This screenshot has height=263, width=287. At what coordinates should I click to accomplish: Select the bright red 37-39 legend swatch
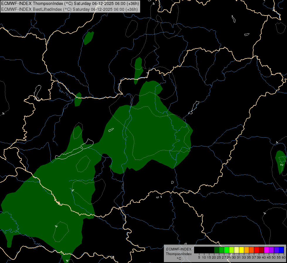point(257,250)
